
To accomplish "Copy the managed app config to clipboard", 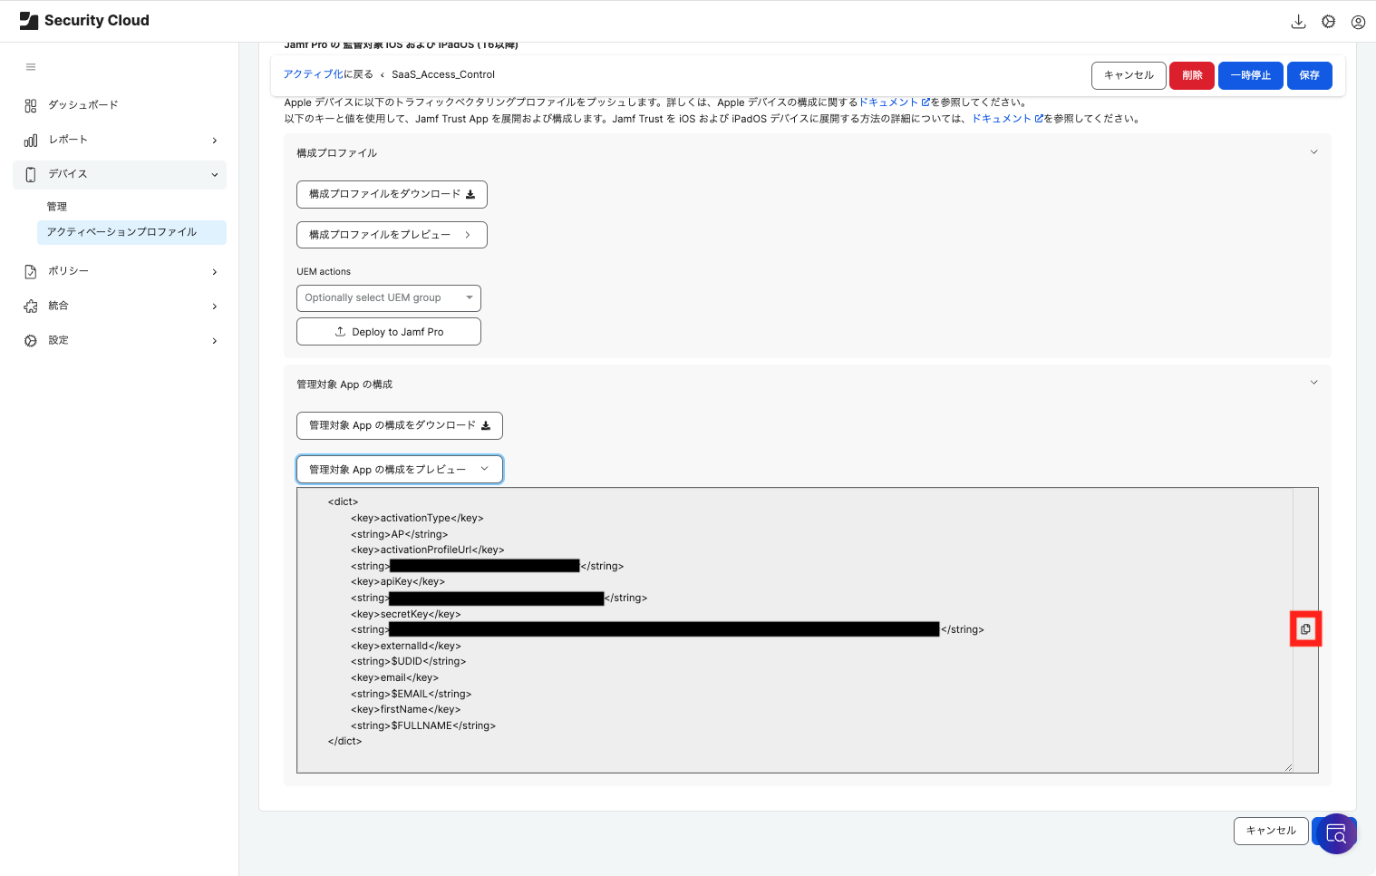I will 1305,628.
